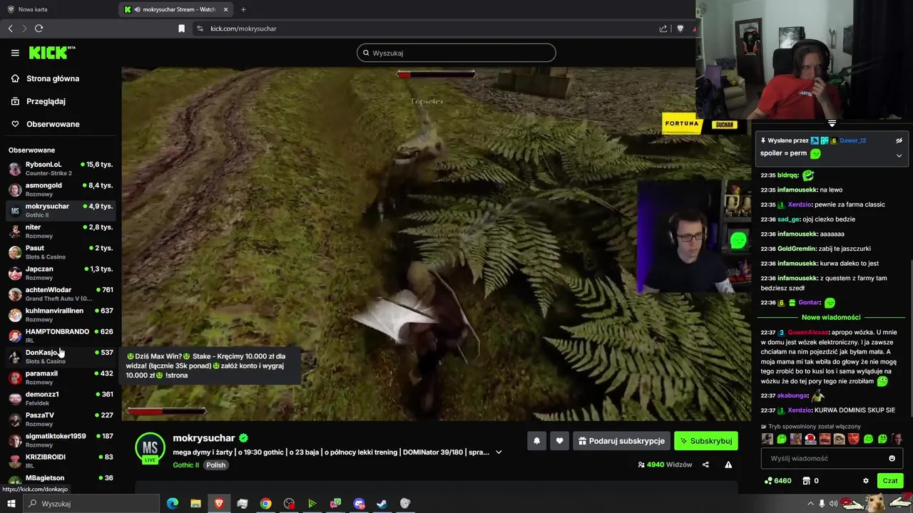Open Steam from taskbar
913x513 pixels.
coord(382,504)
